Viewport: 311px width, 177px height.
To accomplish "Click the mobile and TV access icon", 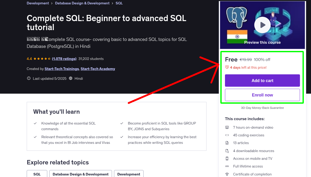I will pos(227,158).
